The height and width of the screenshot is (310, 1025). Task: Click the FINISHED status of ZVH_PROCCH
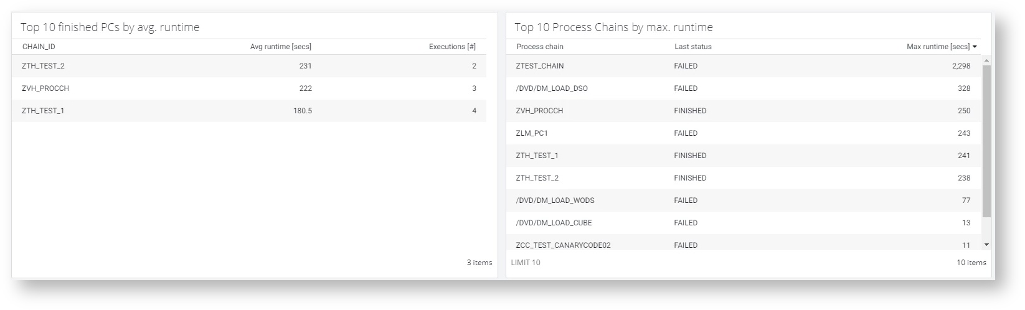tap(690, 111)
